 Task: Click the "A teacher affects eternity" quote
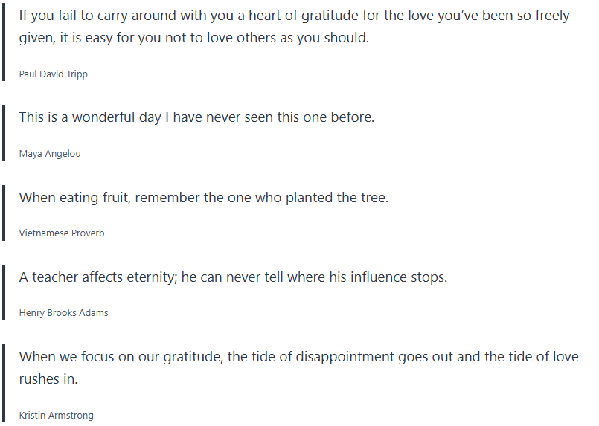point(233,277)
